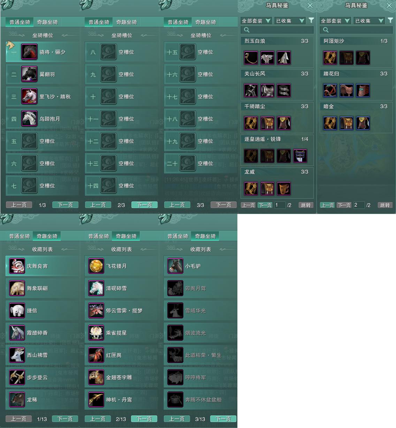This screenshot has height=428, width=396.
Task: Click the whip icon in 烈玉白浪 set
Action: click(251, 58)
